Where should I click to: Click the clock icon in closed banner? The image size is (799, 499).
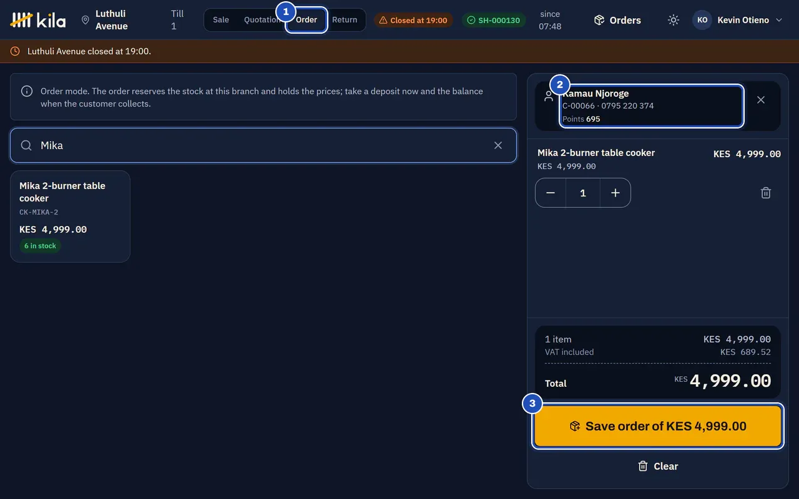click(x=15, y=51)
